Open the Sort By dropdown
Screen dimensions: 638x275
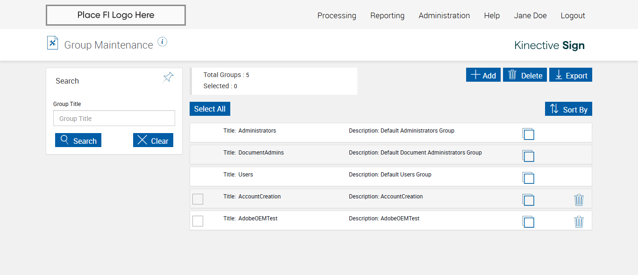(568, 109)
